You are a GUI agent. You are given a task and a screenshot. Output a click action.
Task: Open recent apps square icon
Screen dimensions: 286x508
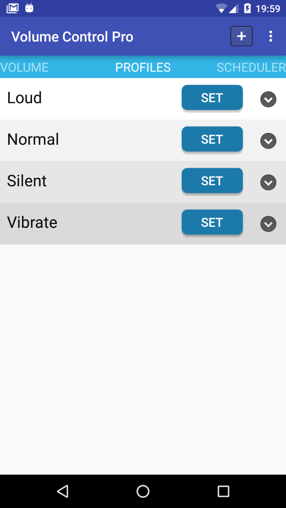pyautogui.click(x=223, y=491)
